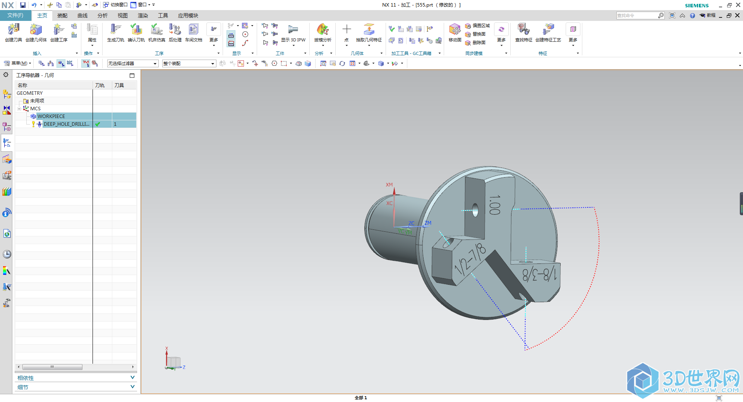
Task: Click the 教程 (Tutorial) link
Action: click(708, 15)
